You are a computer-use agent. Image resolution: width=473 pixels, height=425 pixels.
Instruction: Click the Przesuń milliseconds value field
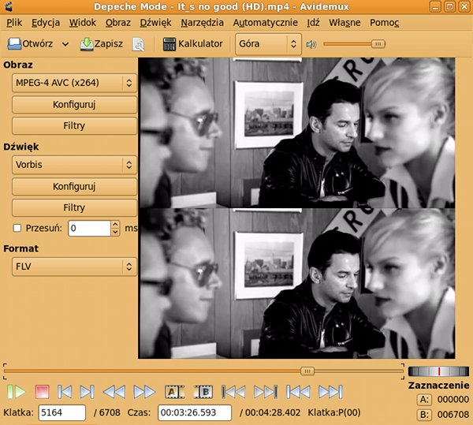(90, 229)
